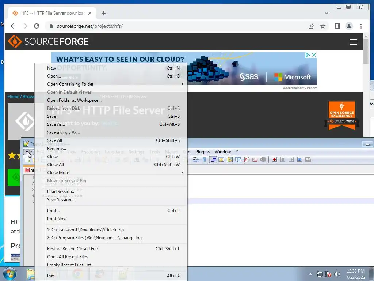
Task: Open the Window menu
Action: click(x=223, y=152)
